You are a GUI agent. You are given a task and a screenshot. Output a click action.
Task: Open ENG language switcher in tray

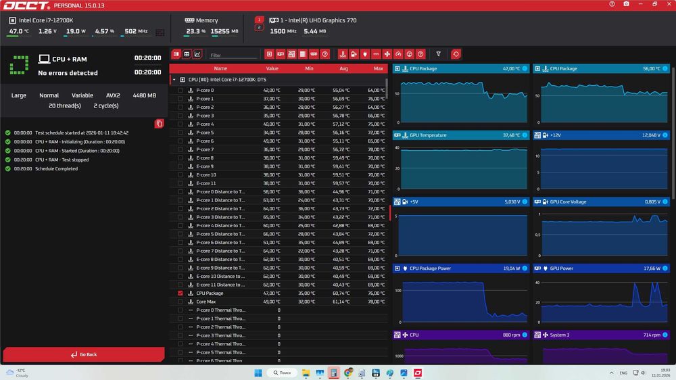tap(623, 373)
